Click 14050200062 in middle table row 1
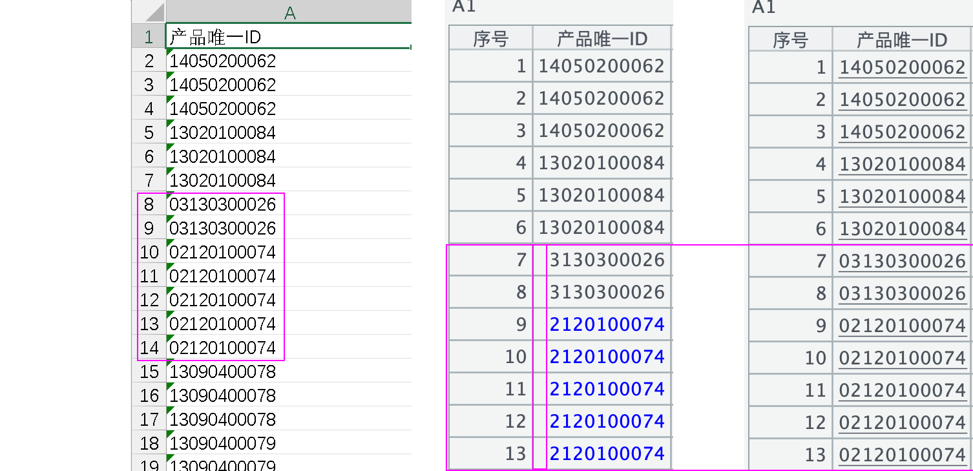 coord(602,66)
